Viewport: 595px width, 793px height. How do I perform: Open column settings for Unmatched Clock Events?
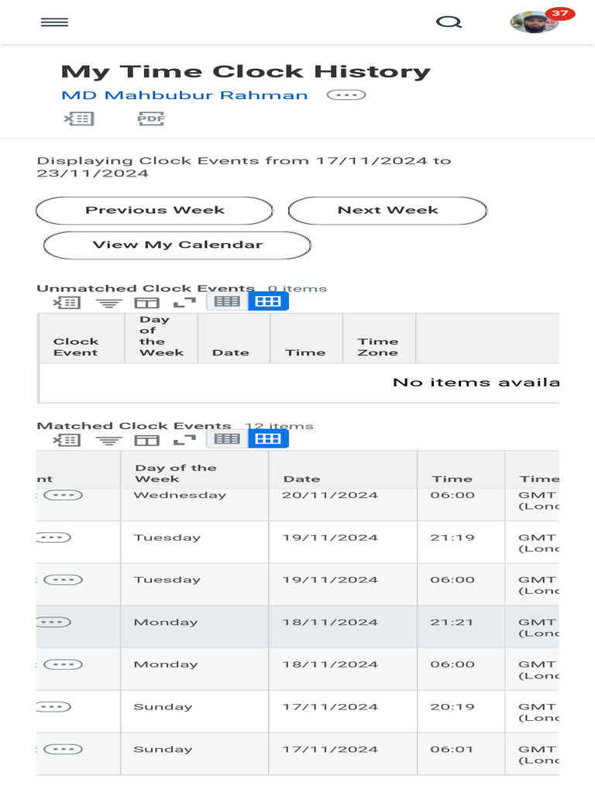click(146, 303)
